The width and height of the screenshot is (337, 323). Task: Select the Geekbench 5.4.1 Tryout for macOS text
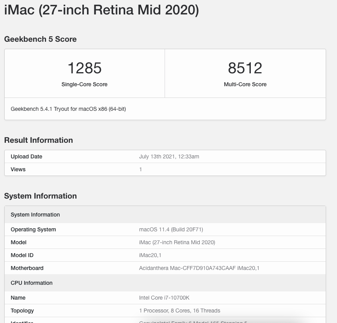pos(68,109)
